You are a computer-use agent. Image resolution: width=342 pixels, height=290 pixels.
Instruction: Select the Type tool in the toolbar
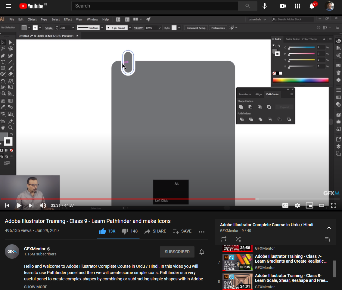pos(3,62)
